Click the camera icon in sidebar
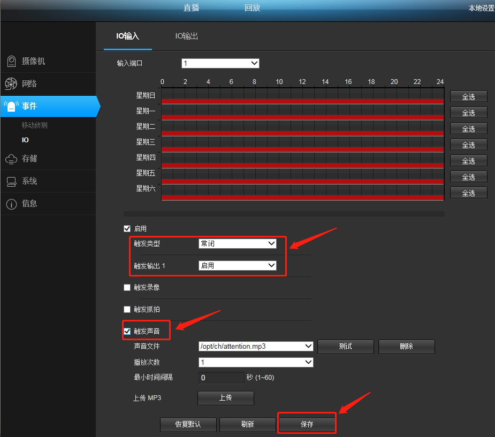Viewport: 495px width, 437px height. coord(11,62)
